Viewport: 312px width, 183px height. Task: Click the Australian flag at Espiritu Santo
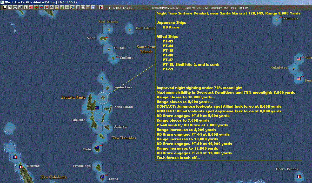click(x=97, y=108)
